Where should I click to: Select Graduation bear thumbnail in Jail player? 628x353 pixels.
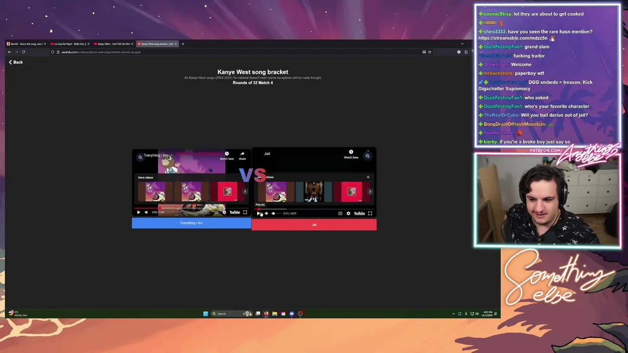(x=276, y=192)
